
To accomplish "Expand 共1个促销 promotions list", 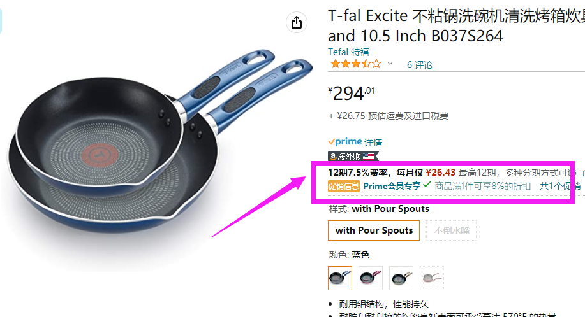I will 559,186.
